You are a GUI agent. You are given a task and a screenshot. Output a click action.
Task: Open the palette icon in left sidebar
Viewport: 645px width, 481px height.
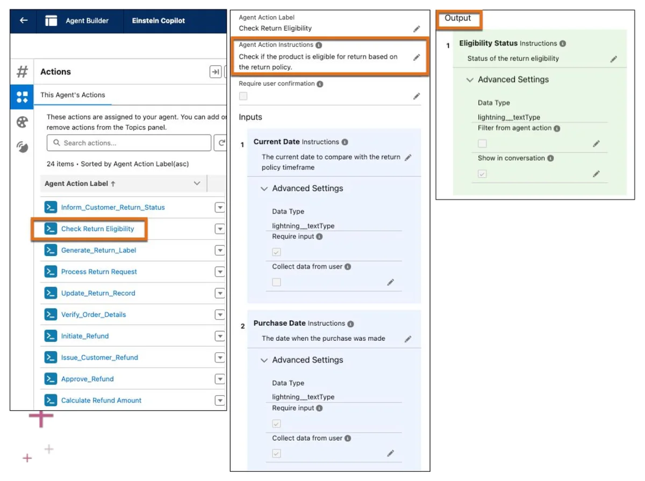click(22, 122)
